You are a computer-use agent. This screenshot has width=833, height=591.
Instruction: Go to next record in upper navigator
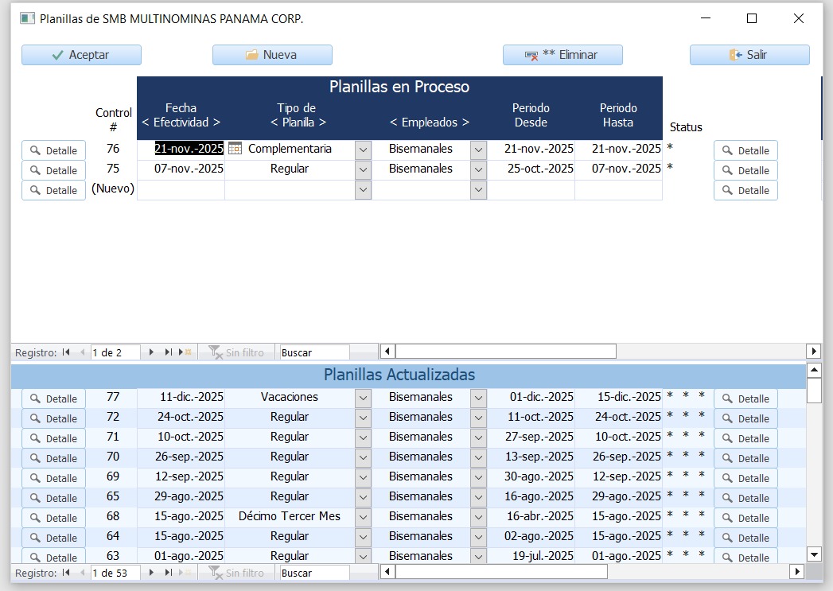point(152,352)
